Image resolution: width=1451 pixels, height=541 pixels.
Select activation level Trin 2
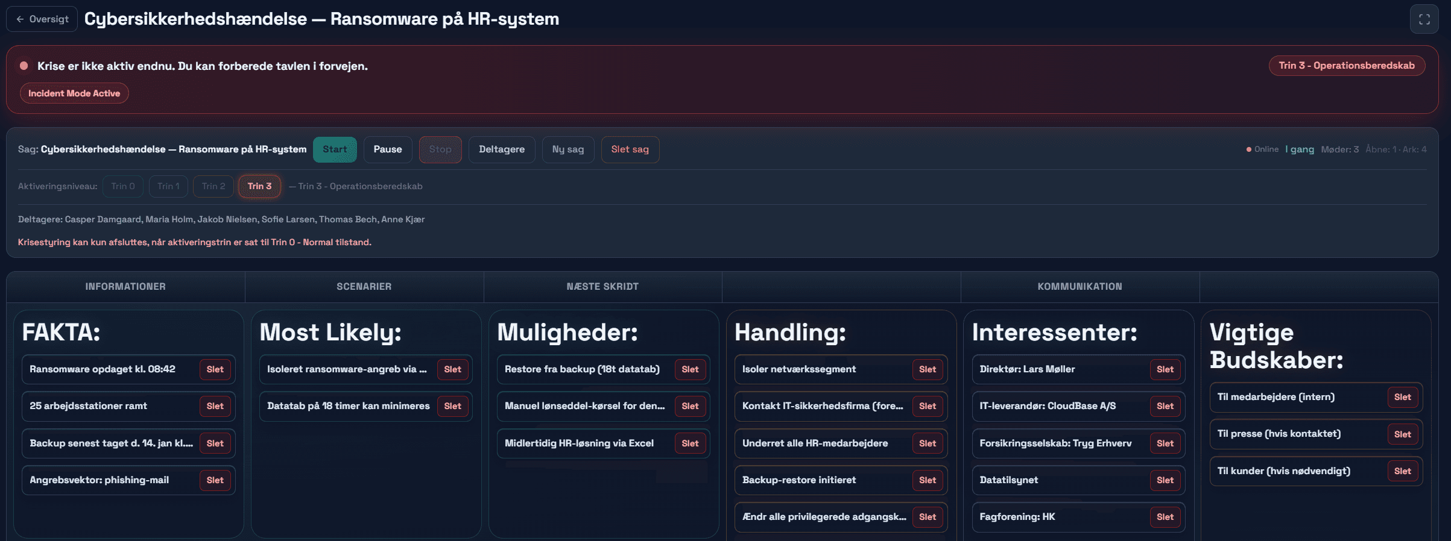pyautogui.click(x=213, y=186)
